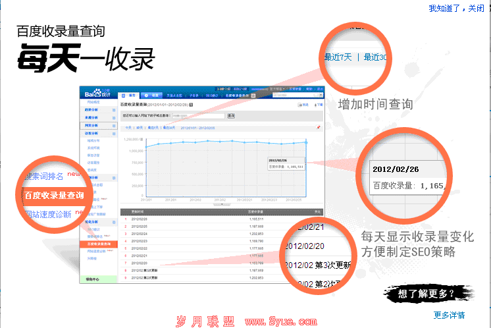The height and width of the screenshot is (328, 491).
Task: Select highlighted 百度收录量查询 item in small sidebar
Action: [x=99, y=244]
